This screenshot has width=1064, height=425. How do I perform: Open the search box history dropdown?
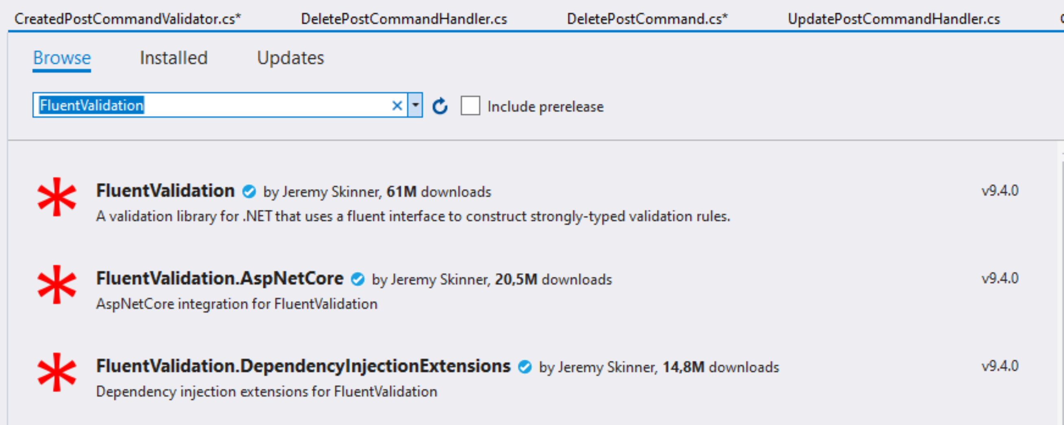click(415, 105)
